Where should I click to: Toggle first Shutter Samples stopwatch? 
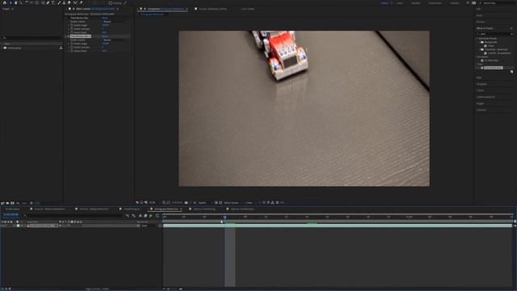72,29
